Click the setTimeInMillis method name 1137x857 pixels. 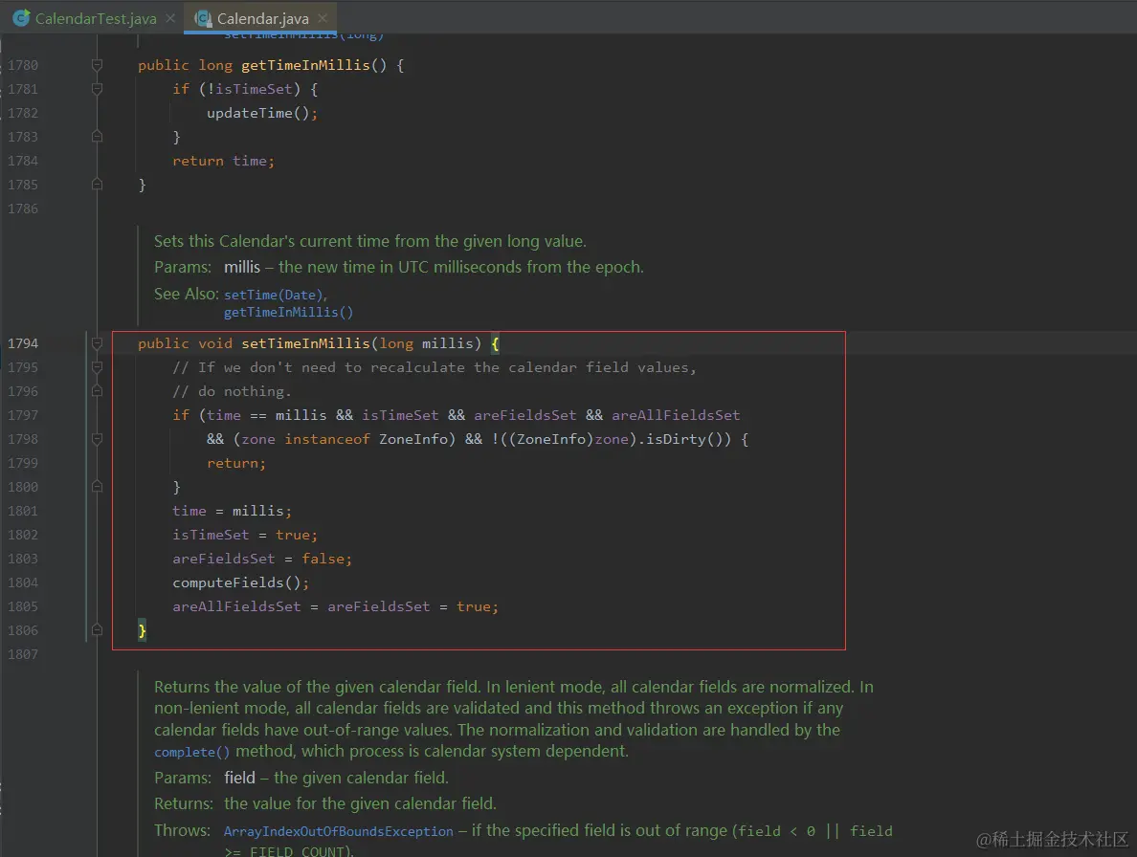point(305,343)
